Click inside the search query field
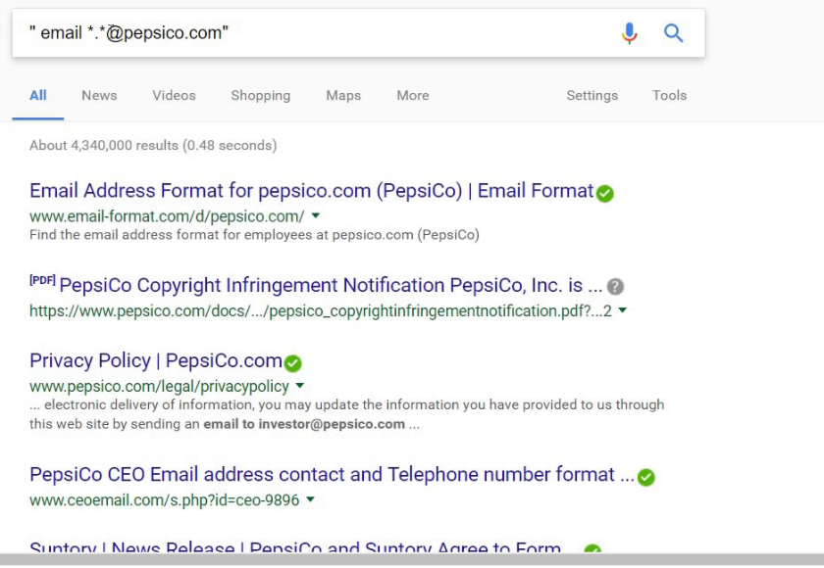The height and width of the screenshot is (568, 824). coord(392,33)
